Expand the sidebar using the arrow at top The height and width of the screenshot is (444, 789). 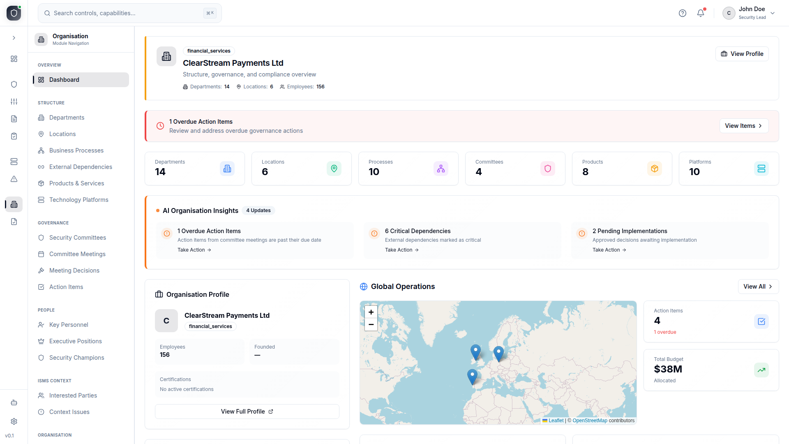(14, 38)
